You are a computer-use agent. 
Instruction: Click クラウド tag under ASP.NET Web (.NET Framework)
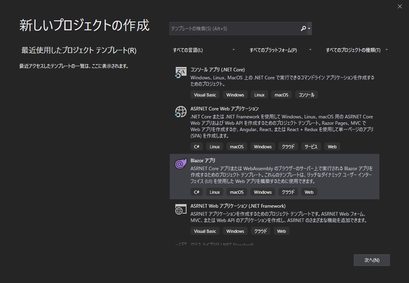[x=260, y=231]
